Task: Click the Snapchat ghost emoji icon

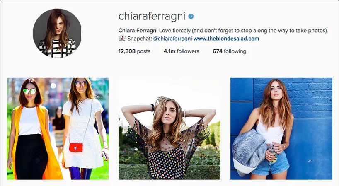Action: pos(122,39)
